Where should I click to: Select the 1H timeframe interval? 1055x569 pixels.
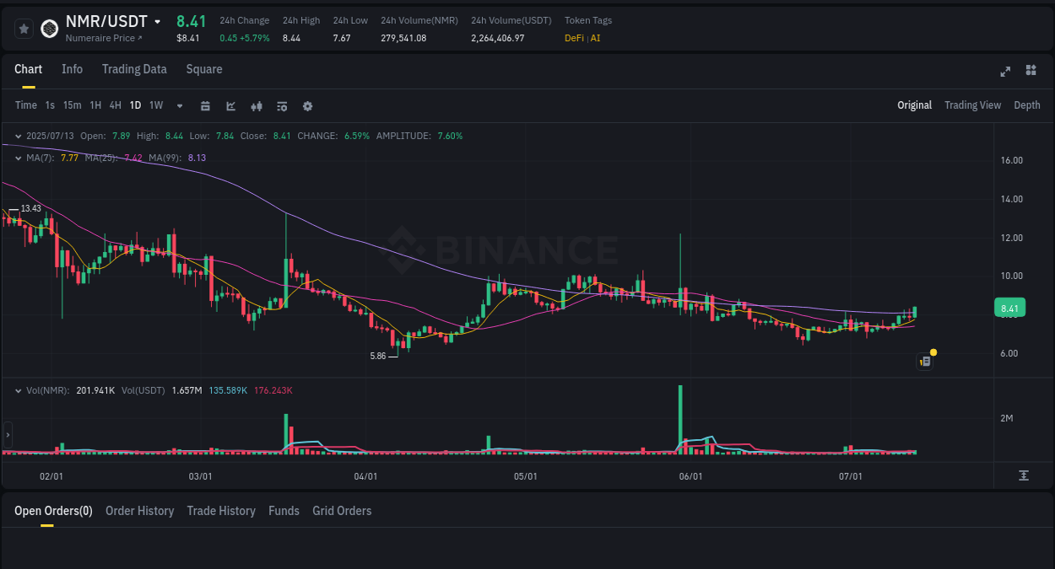[94, 105]
